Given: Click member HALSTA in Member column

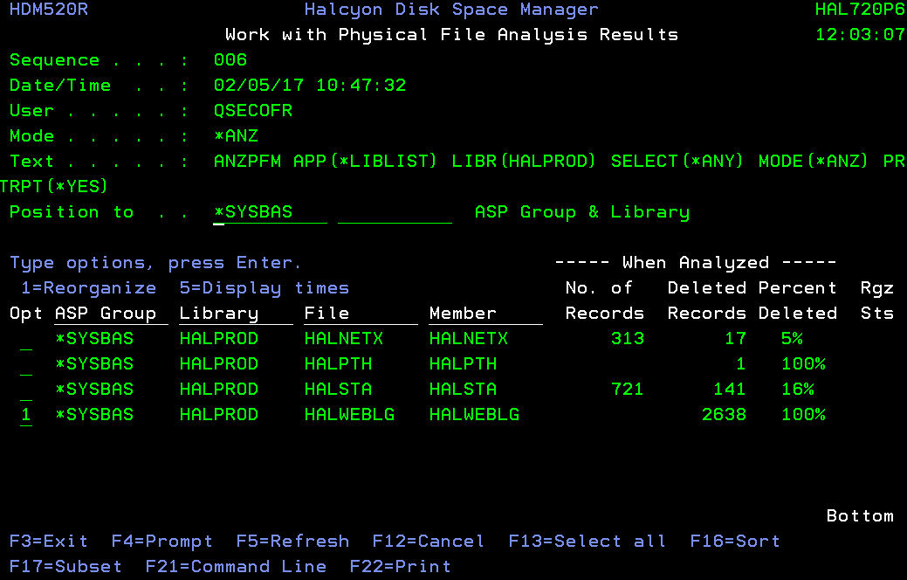Looking at the screenshot, I should (x=463, y=389).
